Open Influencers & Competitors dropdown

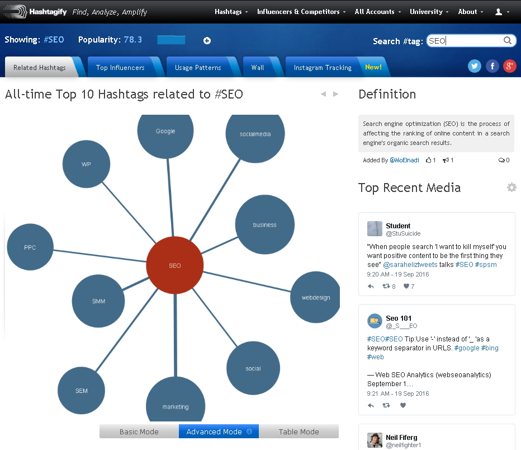click(301, 12)
